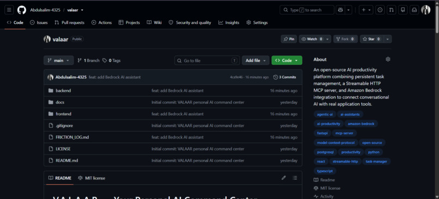439x199 pixels.
Task: Star the valaar repository
Action: [371, 39]
